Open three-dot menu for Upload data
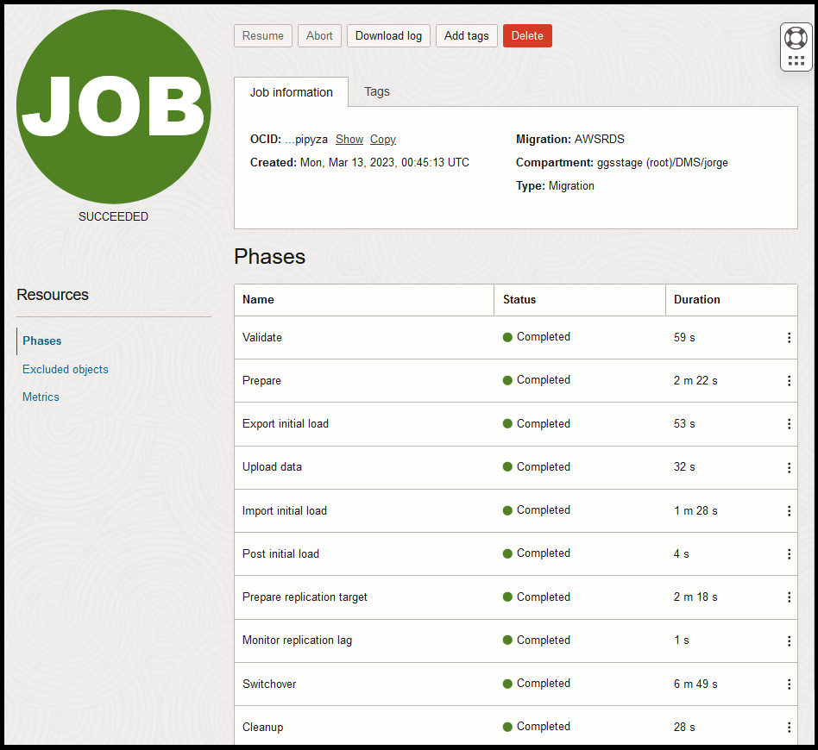Viewport: 818px width, 750px height. [789, 467]
